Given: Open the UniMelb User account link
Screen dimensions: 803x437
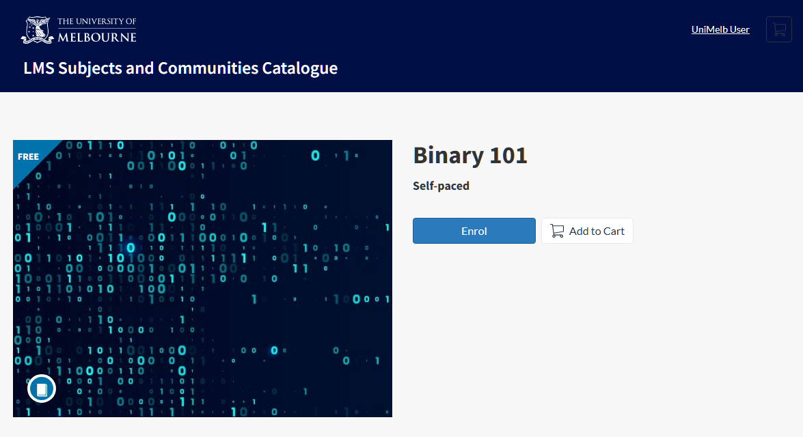Looking at the screenshot, I should coord(720,29).
